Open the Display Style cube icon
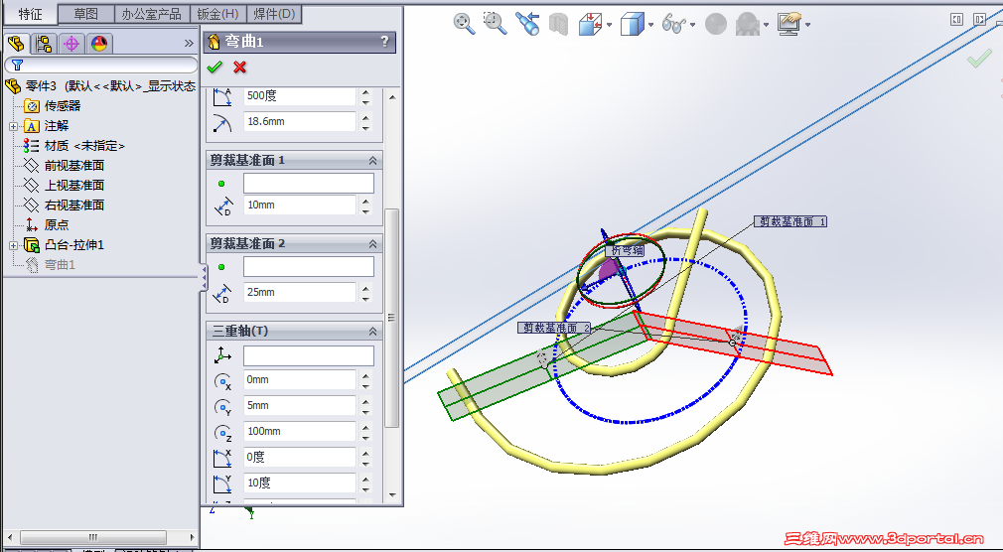 [632, 24]
